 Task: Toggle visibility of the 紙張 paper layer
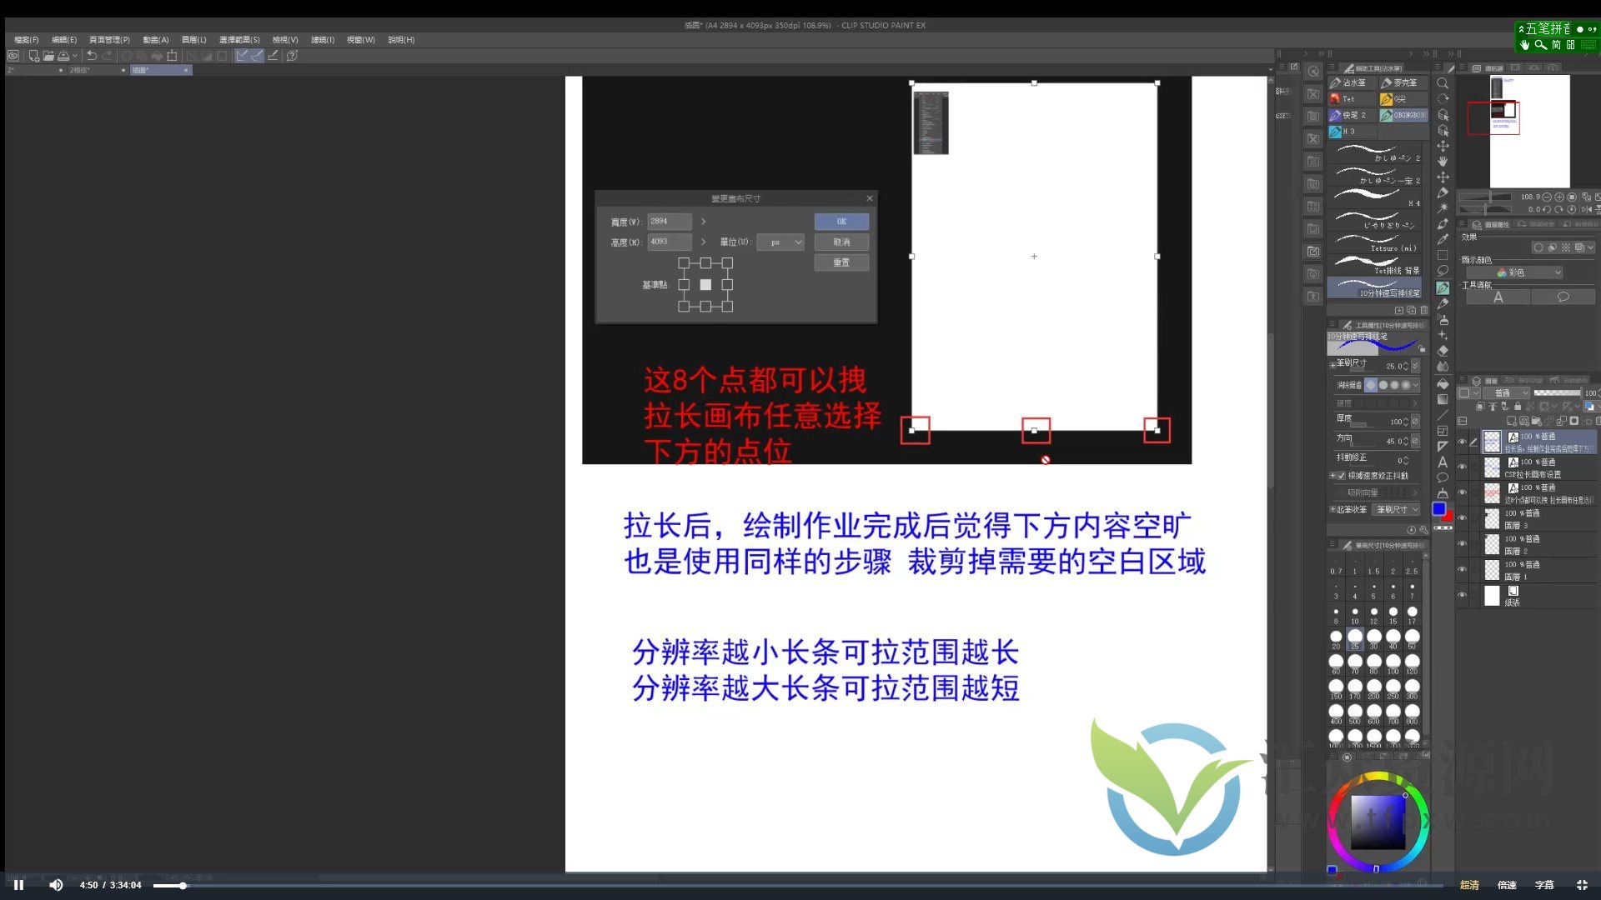click(x=1462, y=596)
